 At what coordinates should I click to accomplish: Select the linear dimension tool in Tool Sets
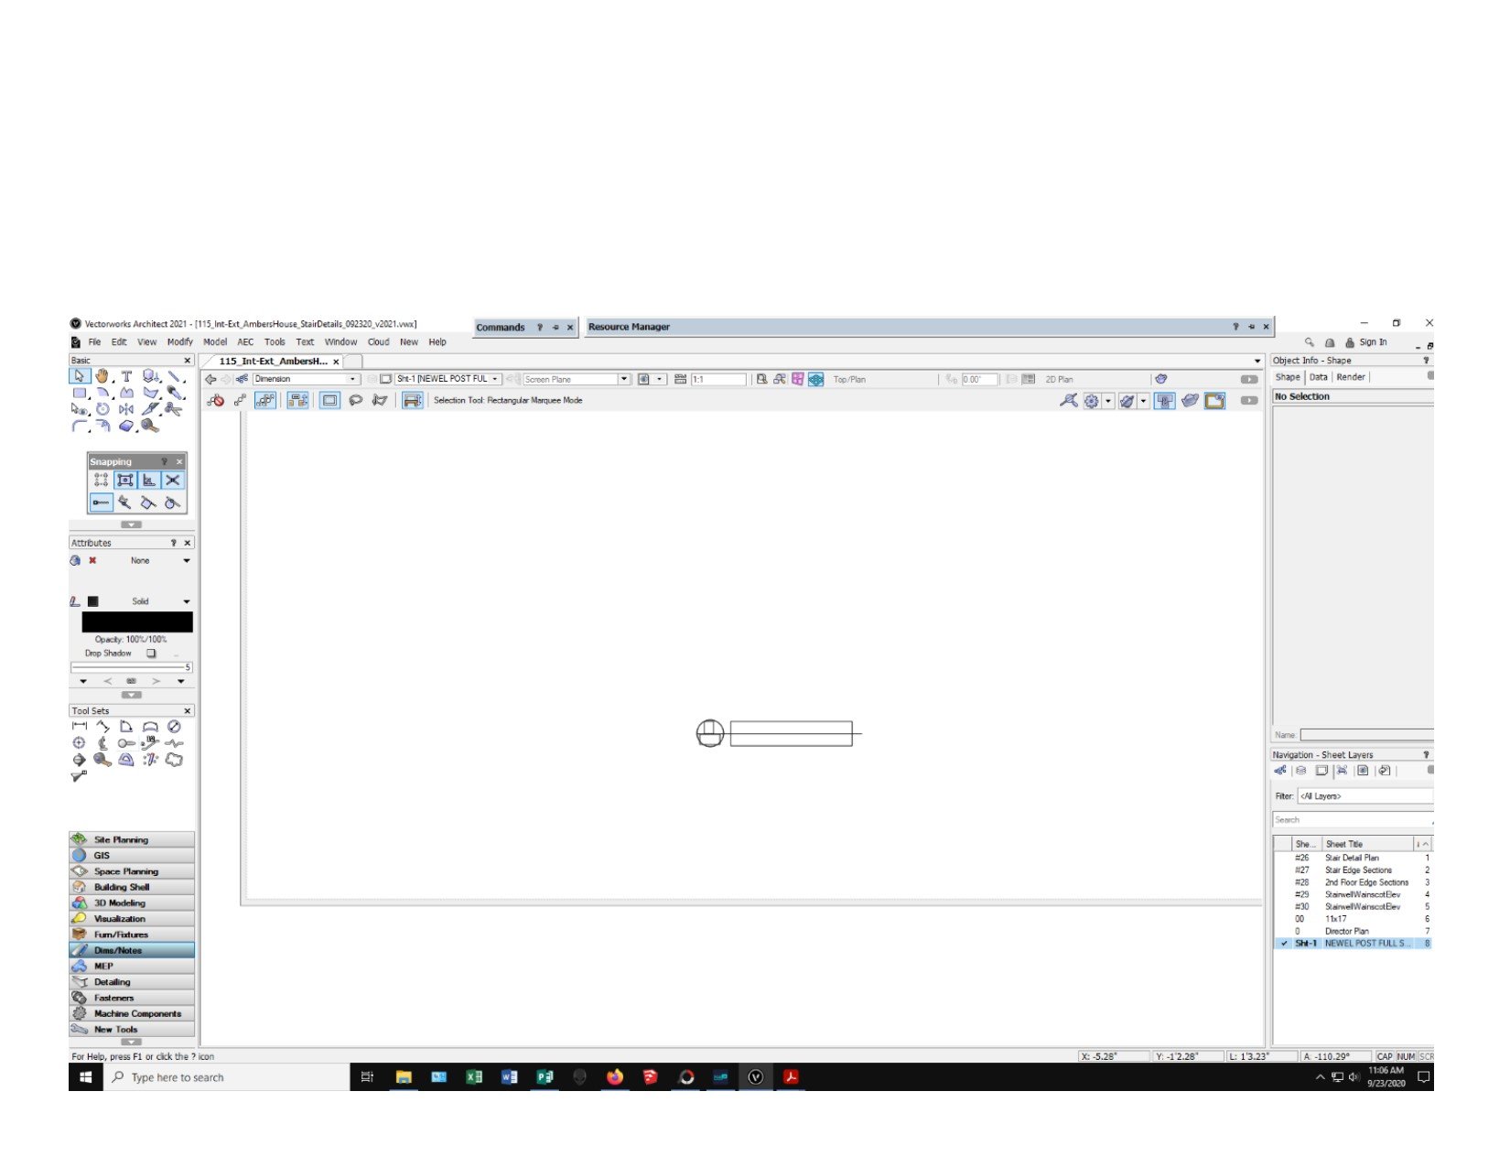[x=80, y=727]
